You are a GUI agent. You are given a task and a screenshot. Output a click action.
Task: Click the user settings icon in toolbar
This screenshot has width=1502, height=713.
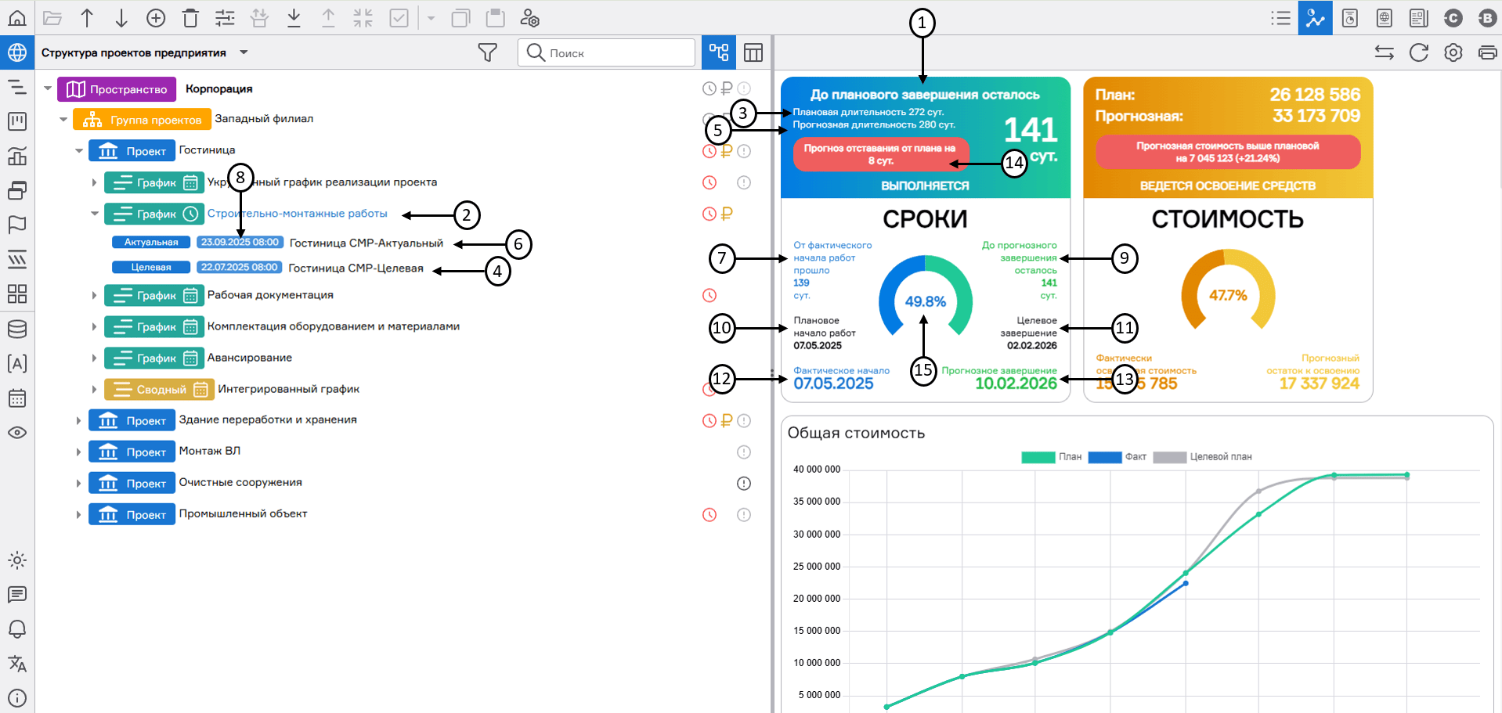point(530,18)
